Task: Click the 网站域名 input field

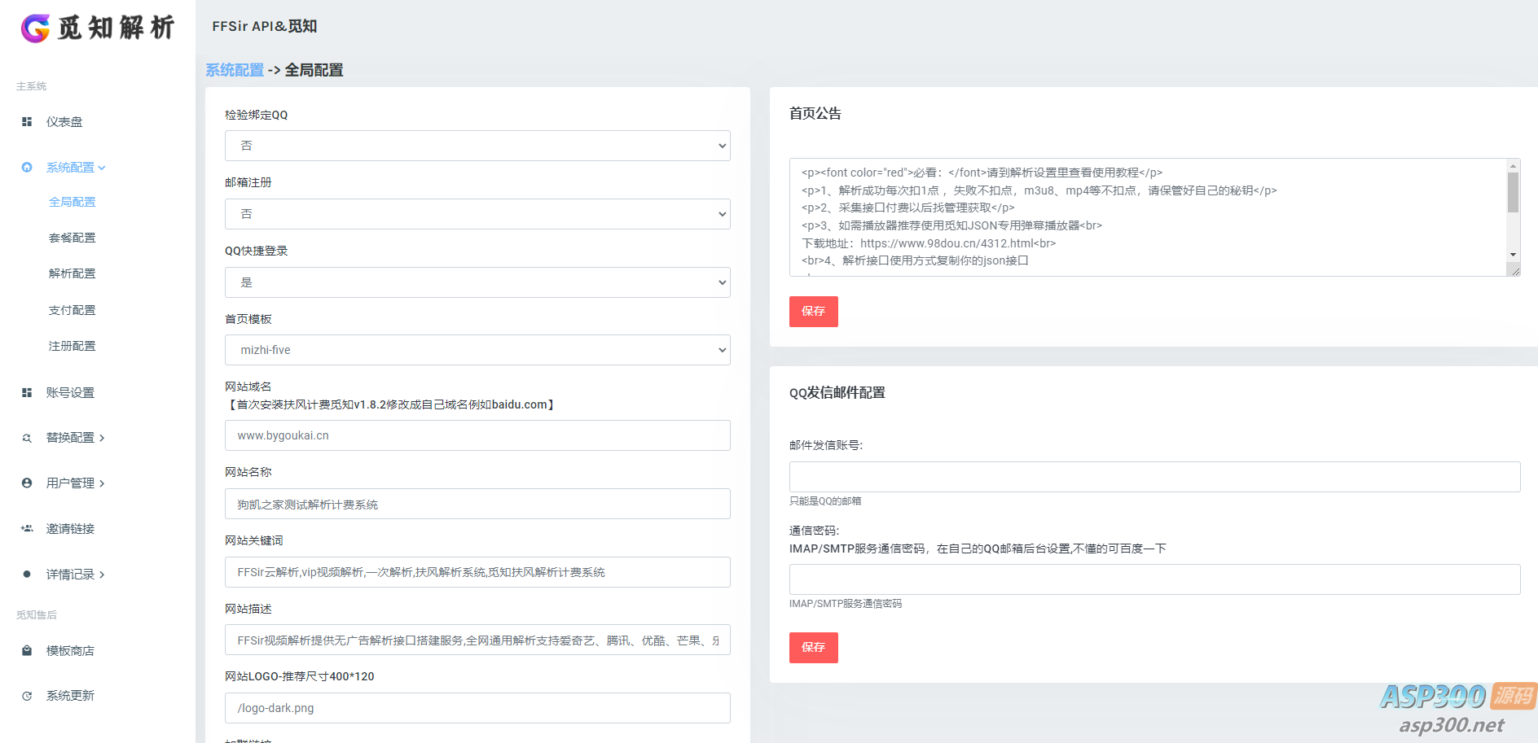Action: click(x=477, y=435)
